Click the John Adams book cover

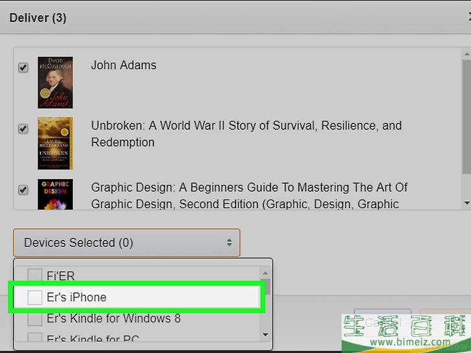pyautogui.click(x=55, y=83)
